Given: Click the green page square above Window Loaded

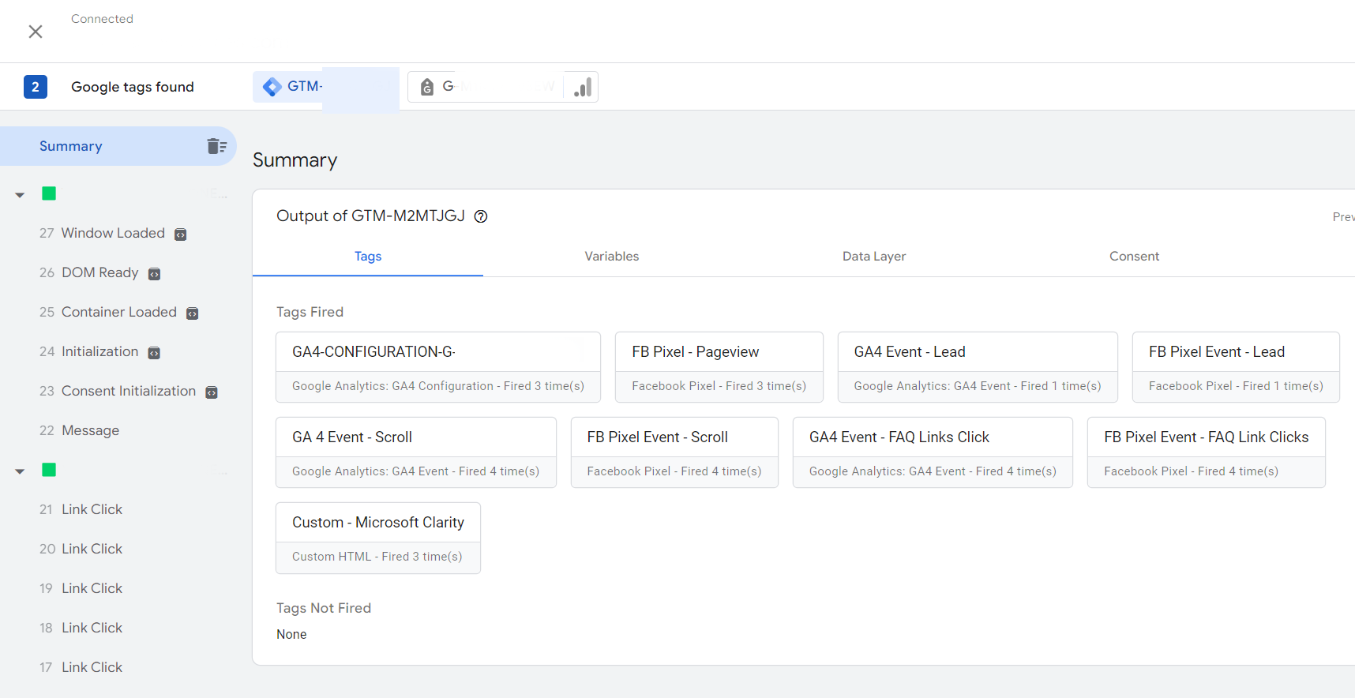Looking at the screenshot, I should coord(49,193).
